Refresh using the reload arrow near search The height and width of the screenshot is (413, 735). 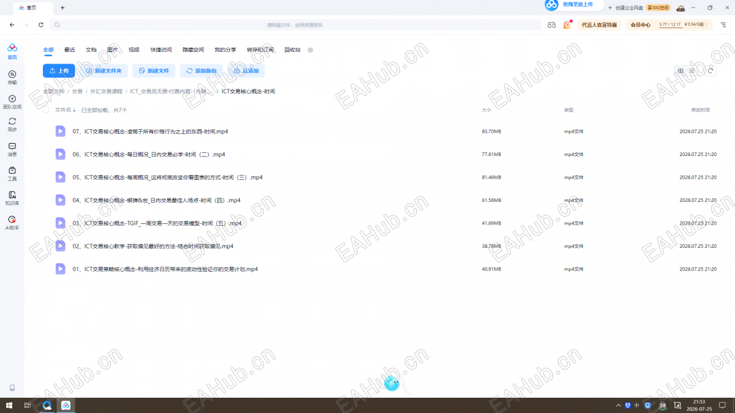41,25
